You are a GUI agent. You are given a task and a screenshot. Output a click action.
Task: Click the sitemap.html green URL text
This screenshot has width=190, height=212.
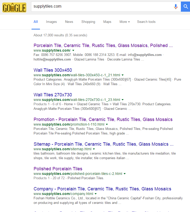click(x=63, y=149)
